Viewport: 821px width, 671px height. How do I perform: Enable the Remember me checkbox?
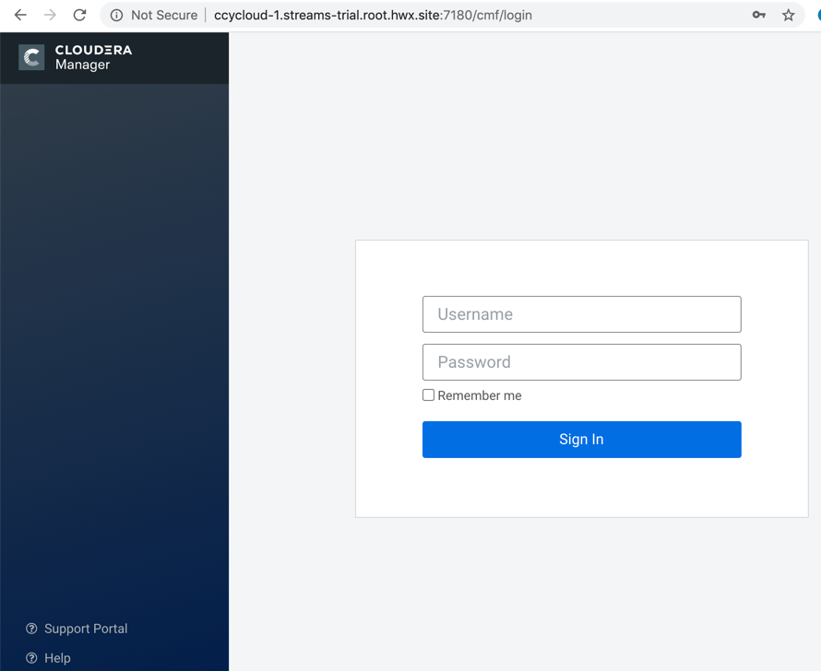pyautogui.click(x=428, y=395)
